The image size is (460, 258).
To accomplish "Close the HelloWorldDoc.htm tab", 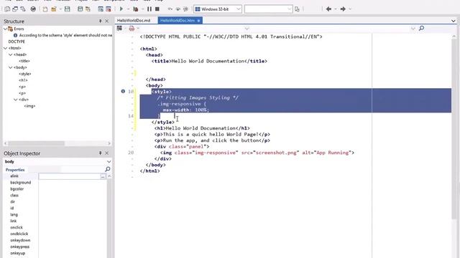I will tap(198, 21).
